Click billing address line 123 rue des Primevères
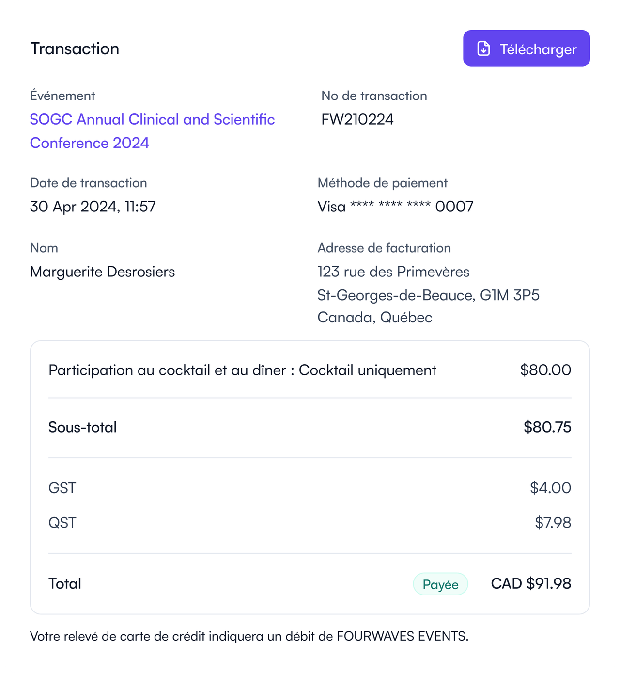 click(393, 272)
